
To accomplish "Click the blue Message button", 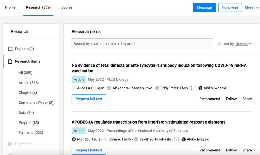I will click(204, 7).
